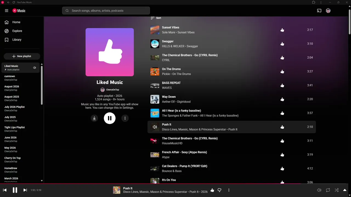Click the BASS REPEAT song title
The image size is (351, 197).
(x=171, y=83)
